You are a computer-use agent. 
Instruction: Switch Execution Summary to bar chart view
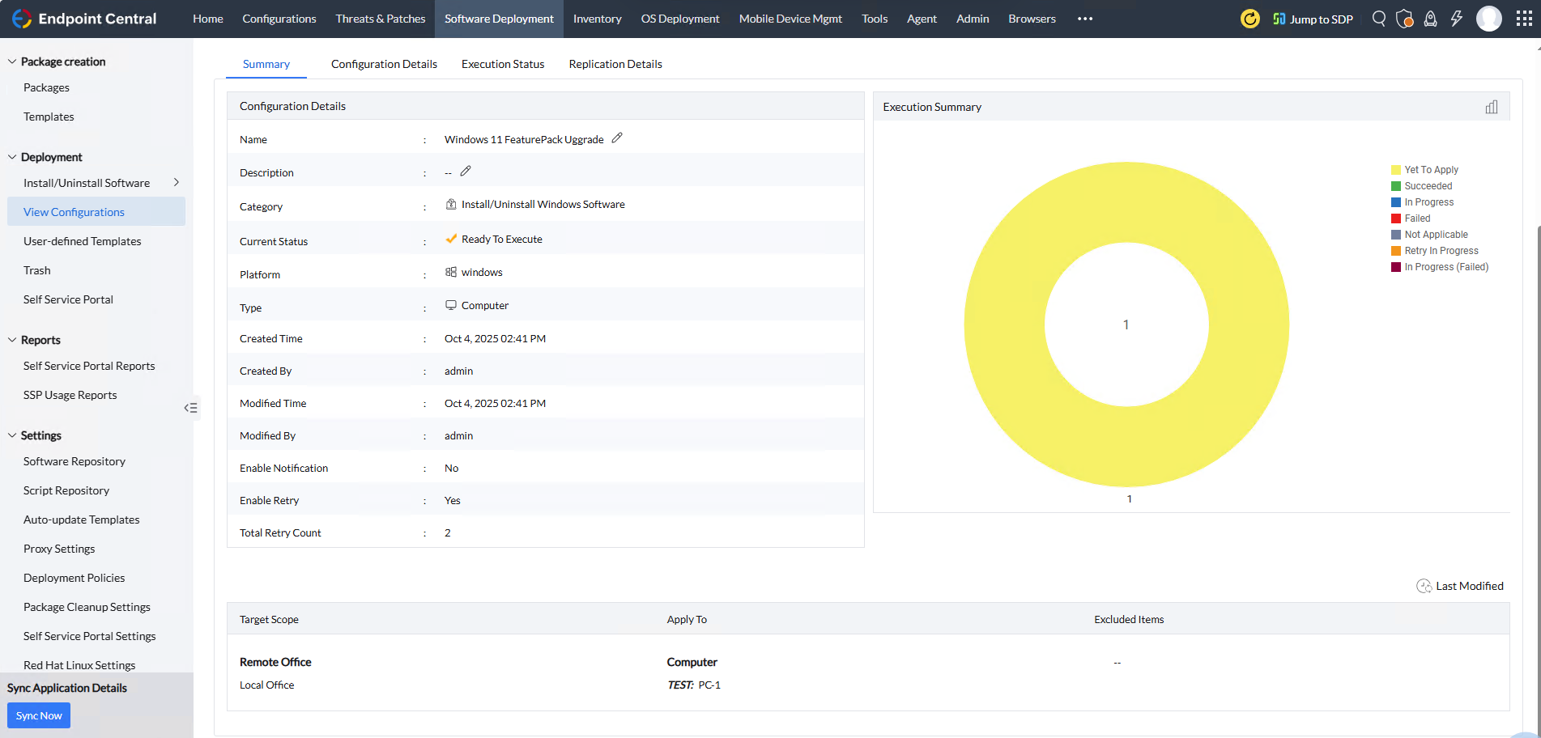pos(1491,107)
